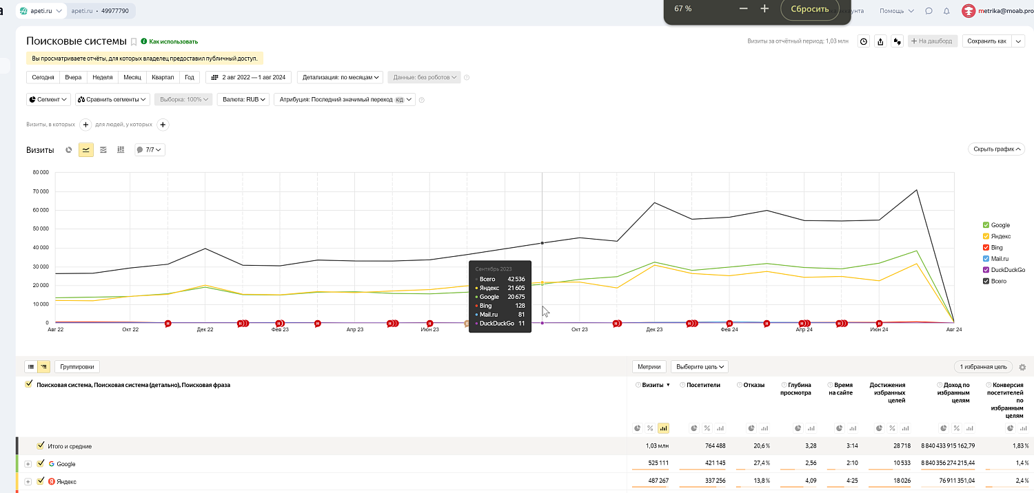Select the Квартал period tab

pos(163,77)
